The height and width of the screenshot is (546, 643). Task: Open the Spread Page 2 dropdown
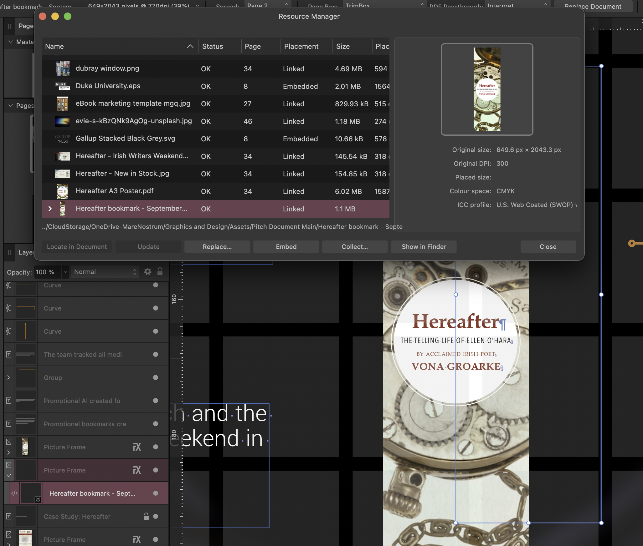267,5
